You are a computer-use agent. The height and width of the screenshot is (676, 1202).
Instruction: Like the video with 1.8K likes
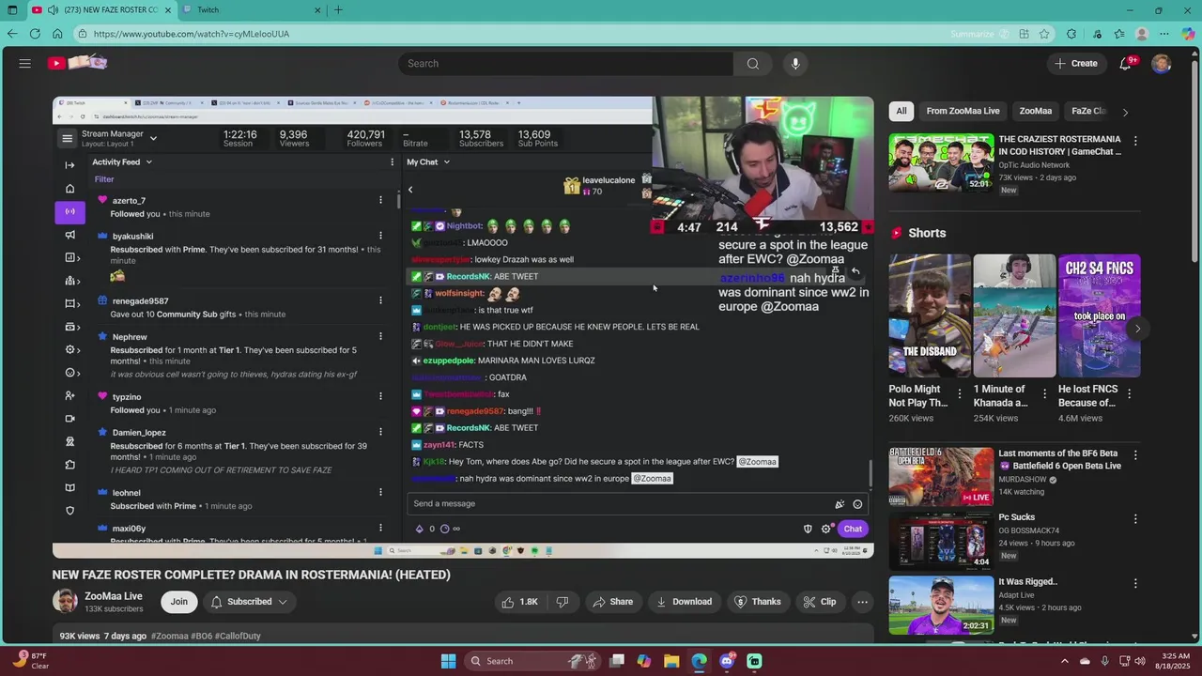520,602
